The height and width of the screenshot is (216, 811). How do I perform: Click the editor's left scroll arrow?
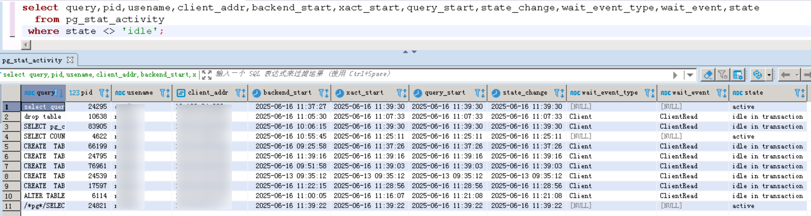point(26,45)
